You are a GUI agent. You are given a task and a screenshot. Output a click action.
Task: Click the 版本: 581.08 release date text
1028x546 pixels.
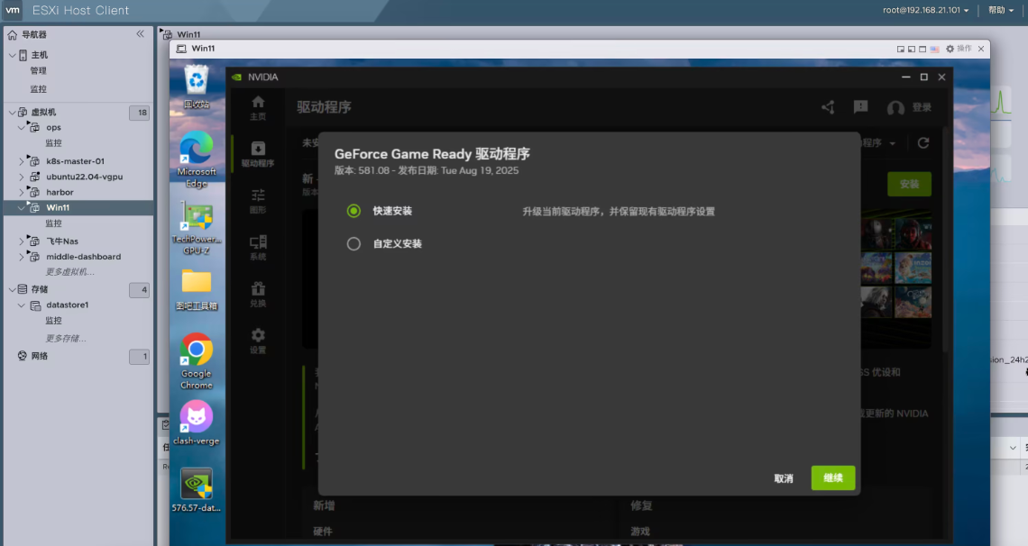[427, 171]
